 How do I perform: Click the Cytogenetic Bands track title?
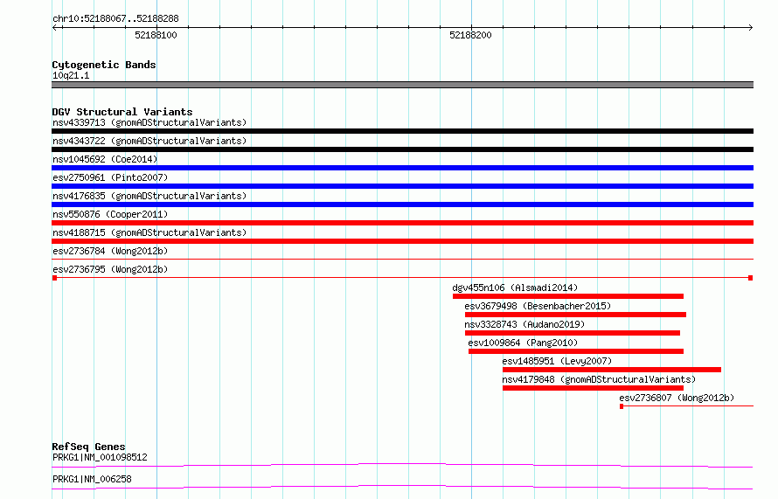tap(104, 65)
